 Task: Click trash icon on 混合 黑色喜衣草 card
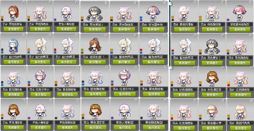(223, 101)
